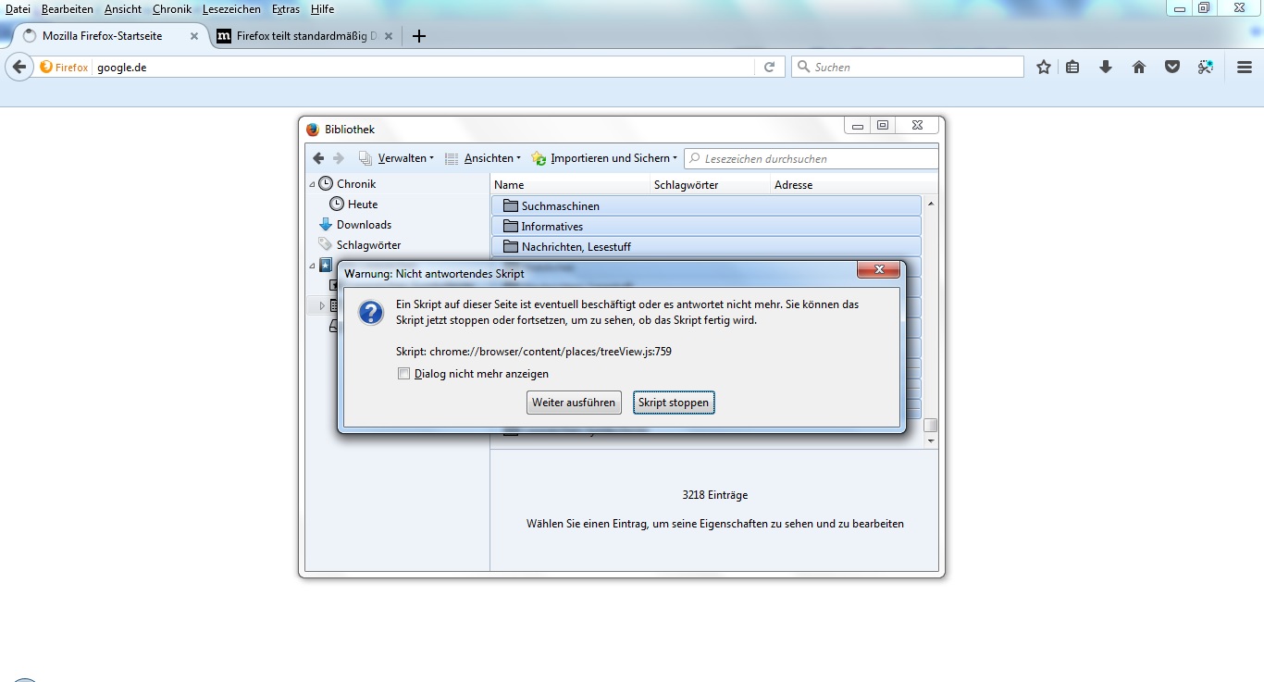The height and width of the screenshot is (682, 1264).
Task: Select the Nachrichten, Lesestuff folder
Action: point(706,246)
